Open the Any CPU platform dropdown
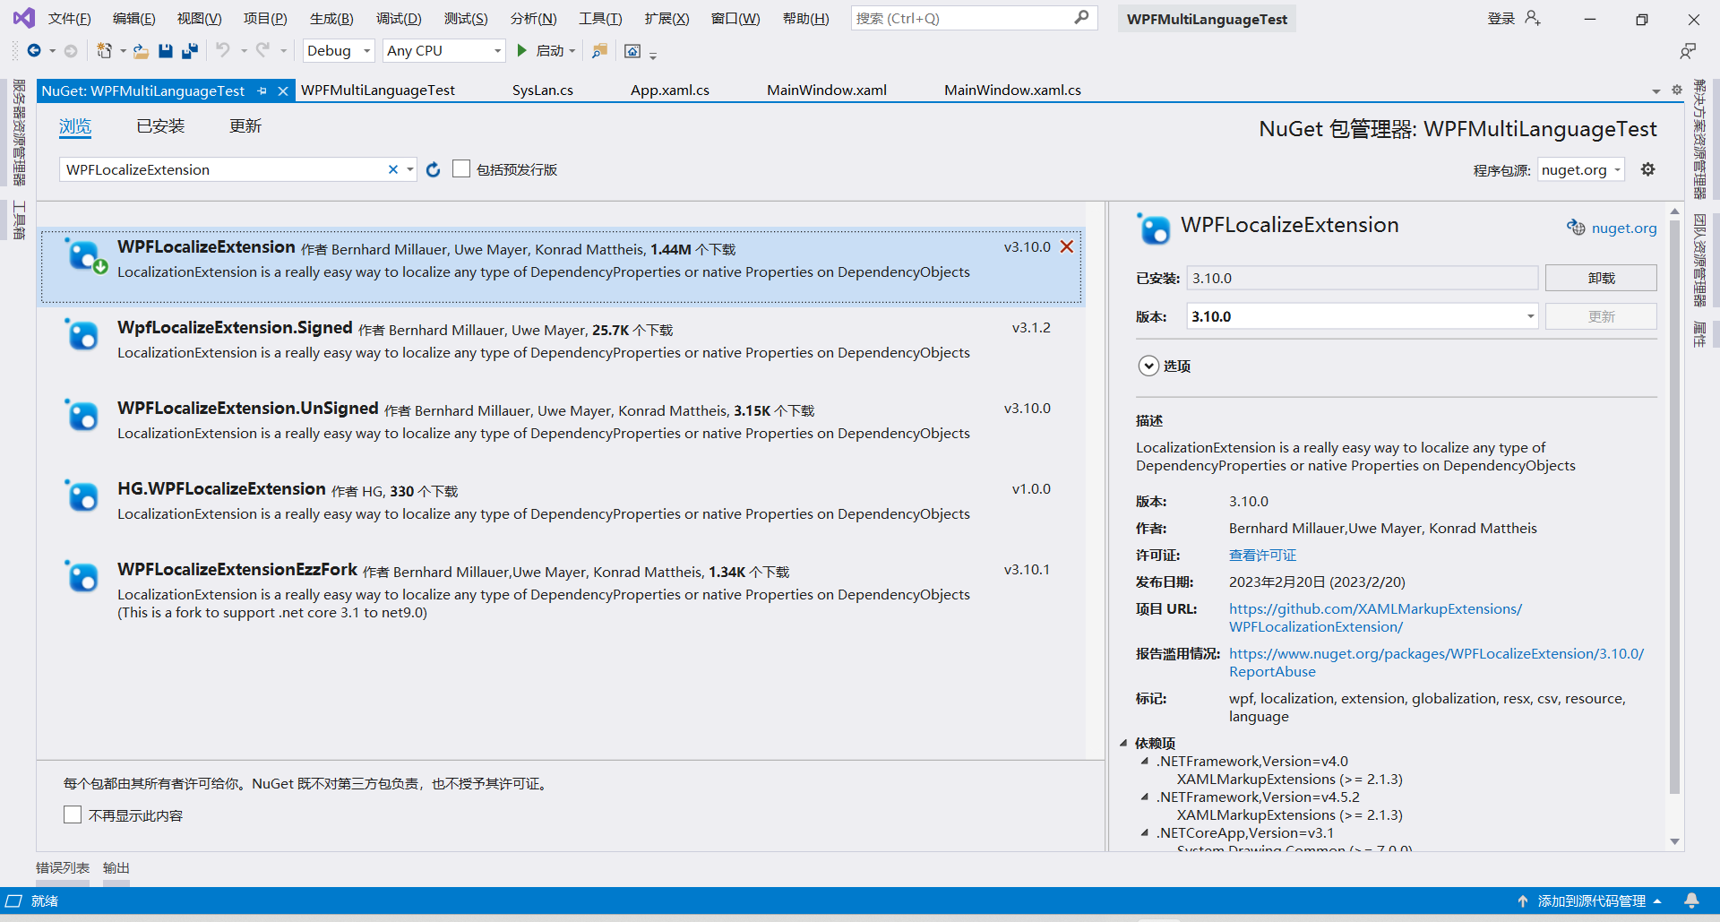 (444, 51)
